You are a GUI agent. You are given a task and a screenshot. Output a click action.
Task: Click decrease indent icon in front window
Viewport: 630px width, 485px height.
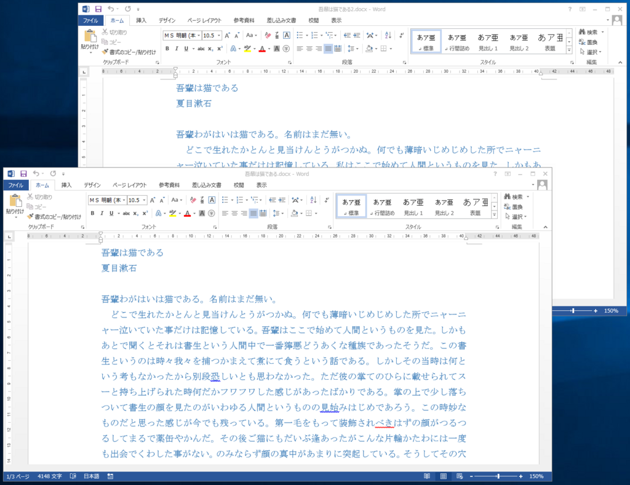tap(273, 200)
